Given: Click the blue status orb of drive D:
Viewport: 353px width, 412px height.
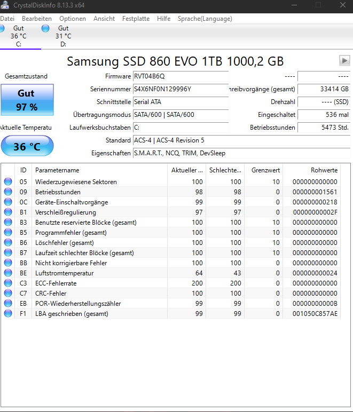Looking at the screenshot, I should [x=45, y=28].
